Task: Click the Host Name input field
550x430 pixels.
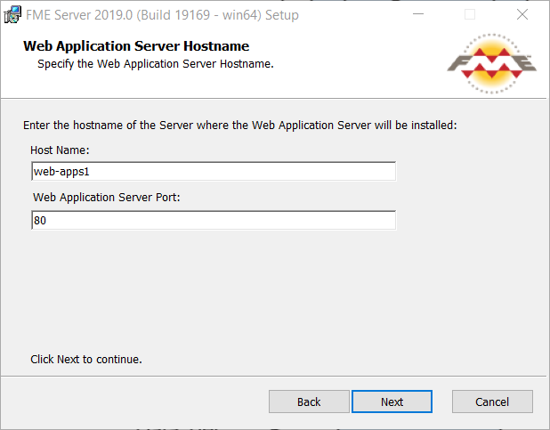Action: 214,171
